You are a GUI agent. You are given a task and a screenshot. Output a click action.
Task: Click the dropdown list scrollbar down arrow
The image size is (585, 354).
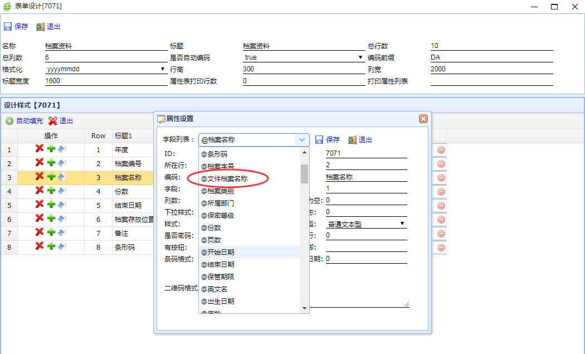click(x=304, y=308)
